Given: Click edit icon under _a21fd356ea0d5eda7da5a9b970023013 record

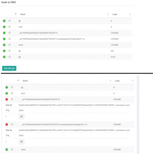Looking at the screenshot, I should [22, 117].
